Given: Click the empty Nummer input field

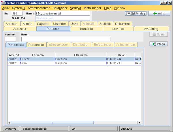Looking at the screenshot, I should (x=10, y=39).
